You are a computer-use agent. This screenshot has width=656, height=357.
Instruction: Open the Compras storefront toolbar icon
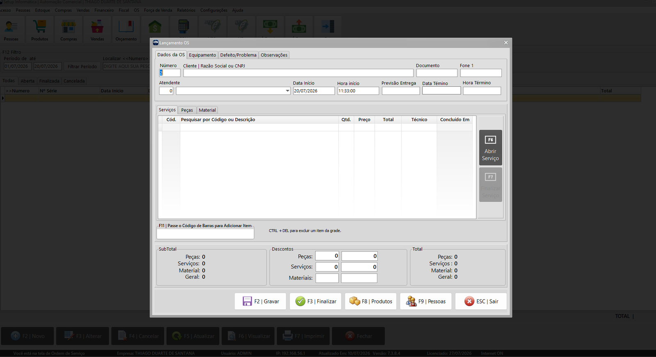tap(68, 29)
